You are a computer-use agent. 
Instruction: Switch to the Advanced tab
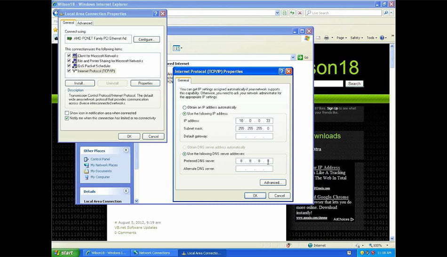(85, 23)
